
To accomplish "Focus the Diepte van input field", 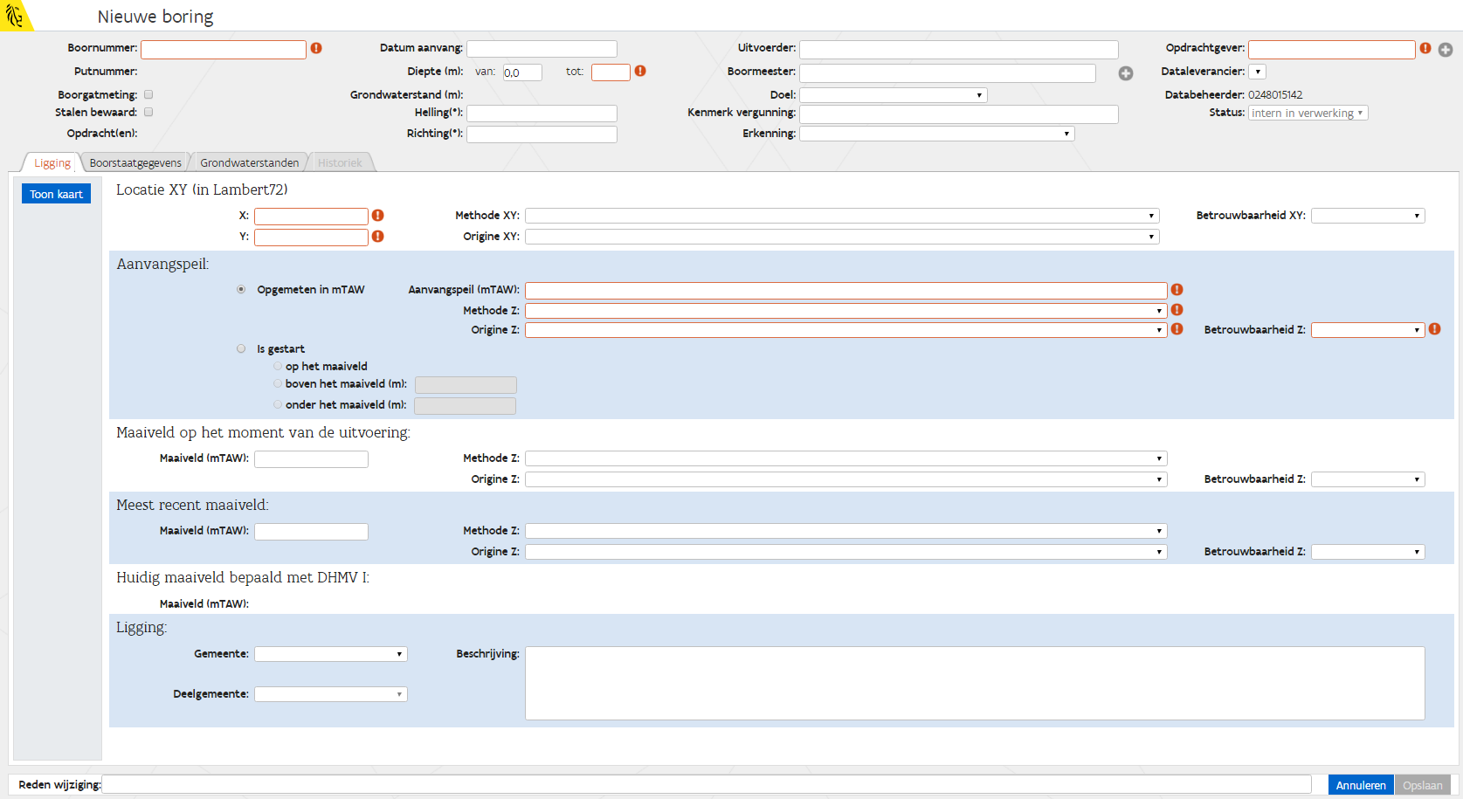I will pyautogui.click(x=522, y=72).
